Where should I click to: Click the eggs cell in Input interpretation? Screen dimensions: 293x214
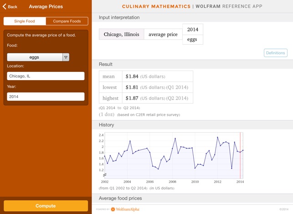[192, 40]
